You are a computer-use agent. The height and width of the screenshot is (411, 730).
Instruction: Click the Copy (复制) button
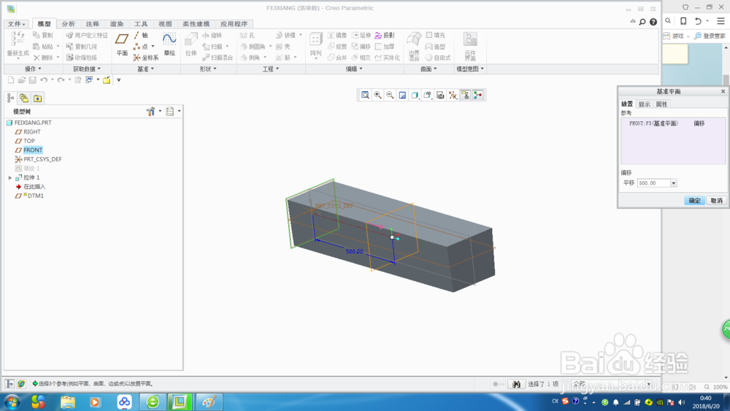pos(43,35)
